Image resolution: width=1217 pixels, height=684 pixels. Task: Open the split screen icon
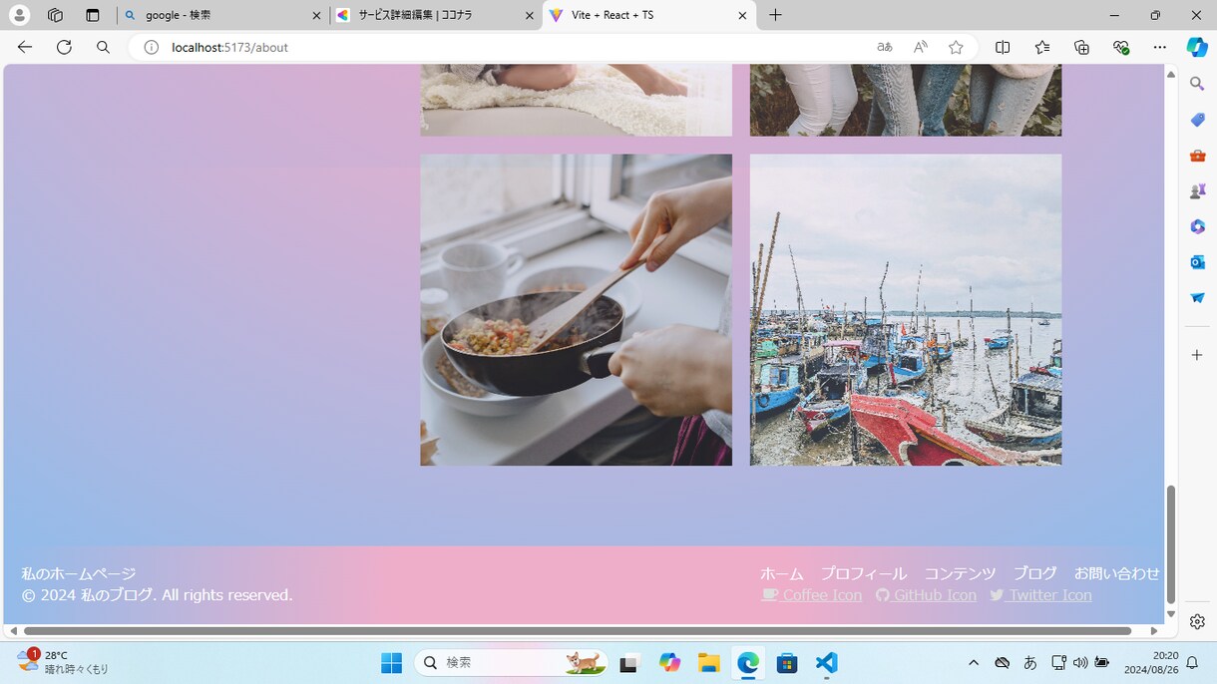click(1003, 47)
